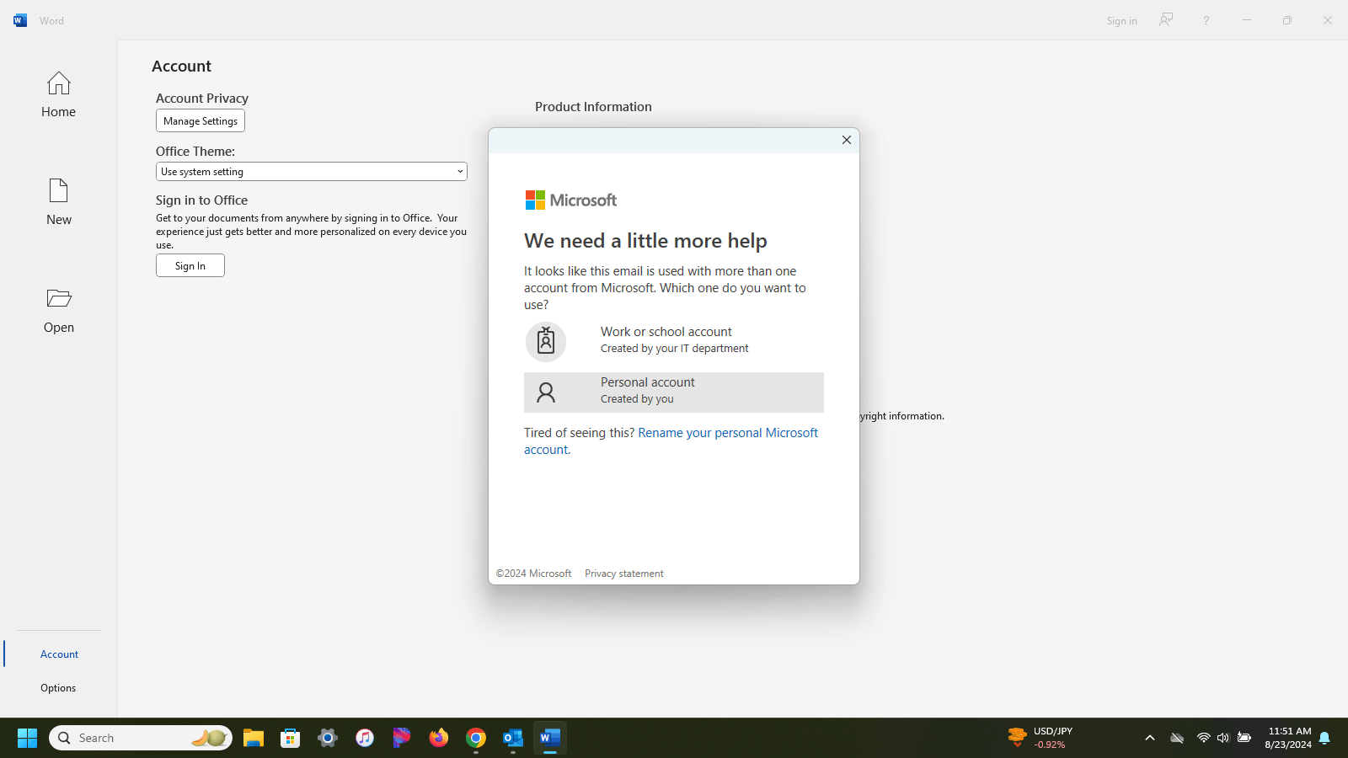Check battery status in system tray
1348x758 pixels.
point(1244,738)
